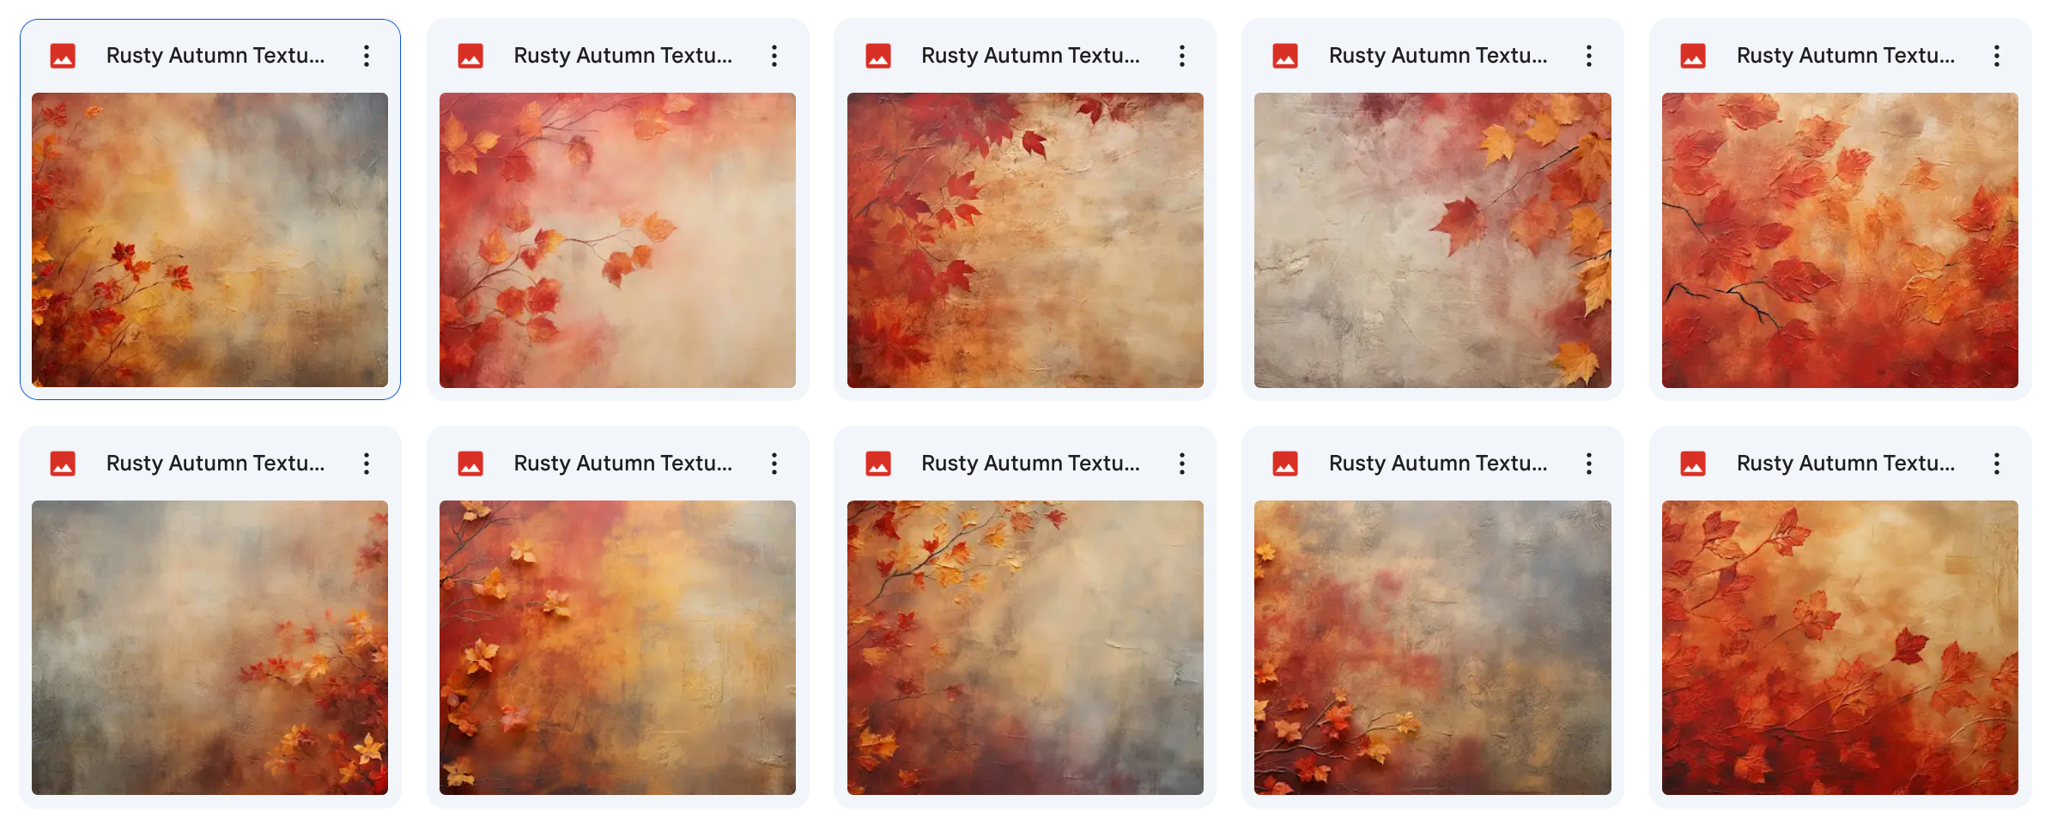Click image file icon on bottom row's third card
The height and width of the screenshot is (819, 2045).
(x=877, y=464)
